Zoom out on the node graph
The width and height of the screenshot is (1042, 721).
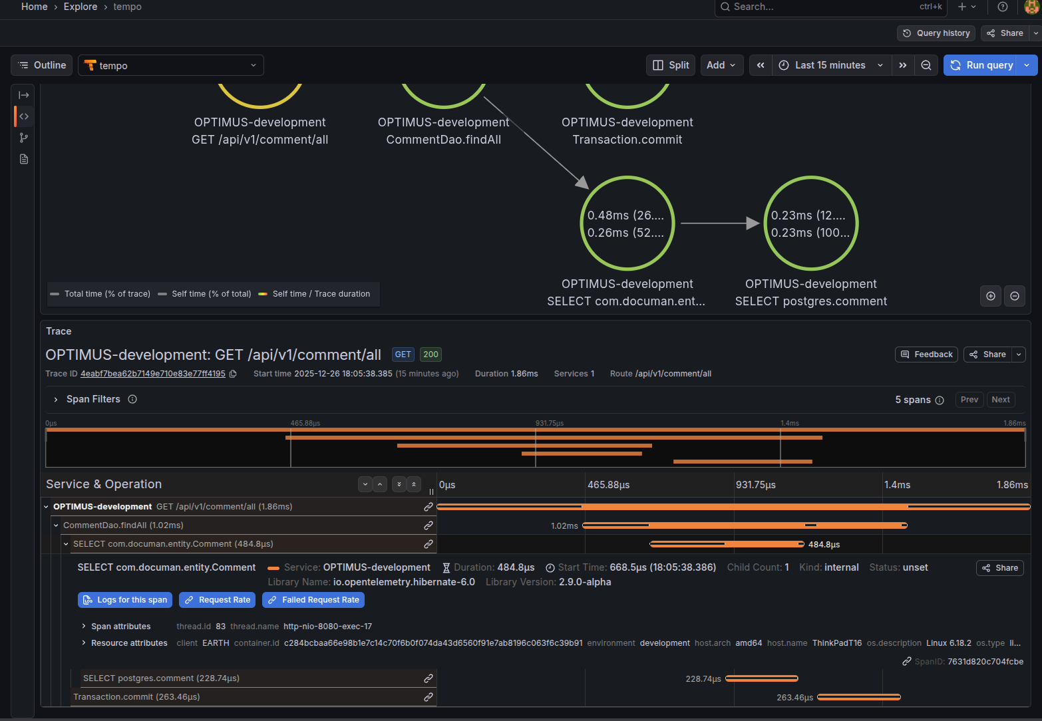[x=1014, y=296]
